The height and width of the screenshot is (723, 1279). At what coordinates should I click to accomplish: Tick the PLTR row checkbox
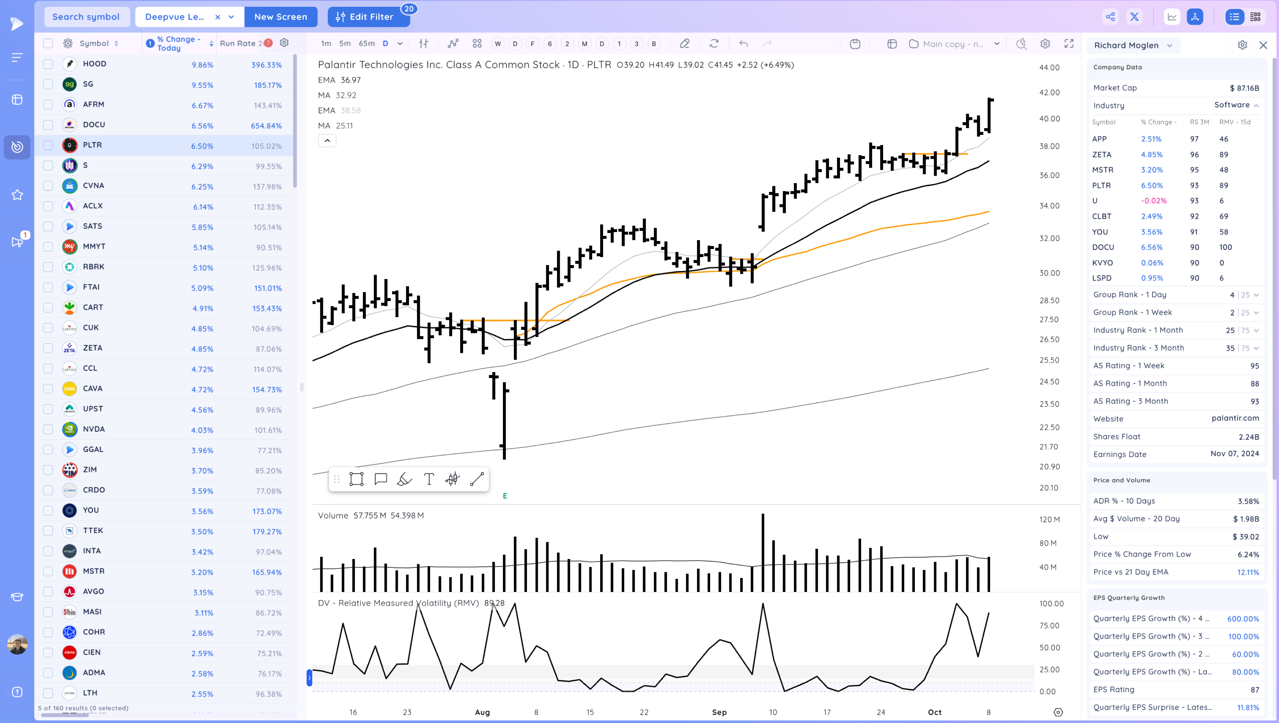[48, 145]
